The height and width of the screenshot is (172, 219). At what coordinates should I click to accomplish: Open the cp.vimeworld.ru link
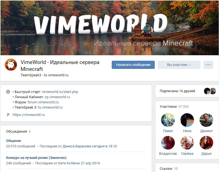point(57,97)
